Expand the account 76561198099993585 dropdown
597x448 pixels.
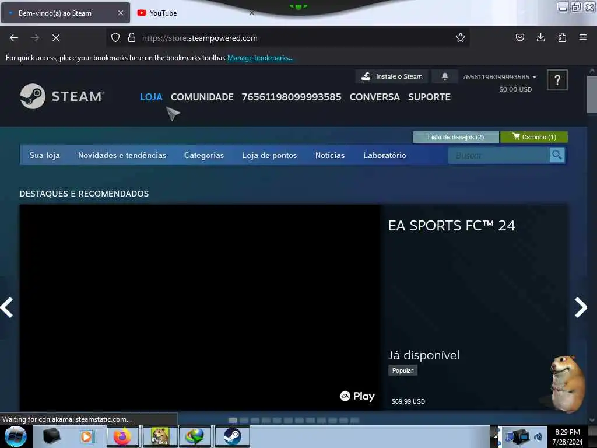(499, 77)
